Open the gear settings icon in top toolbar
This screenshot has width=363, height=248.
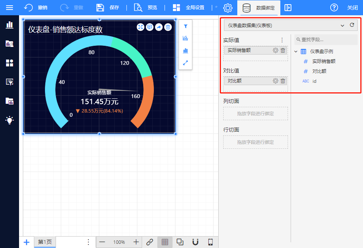228,8
